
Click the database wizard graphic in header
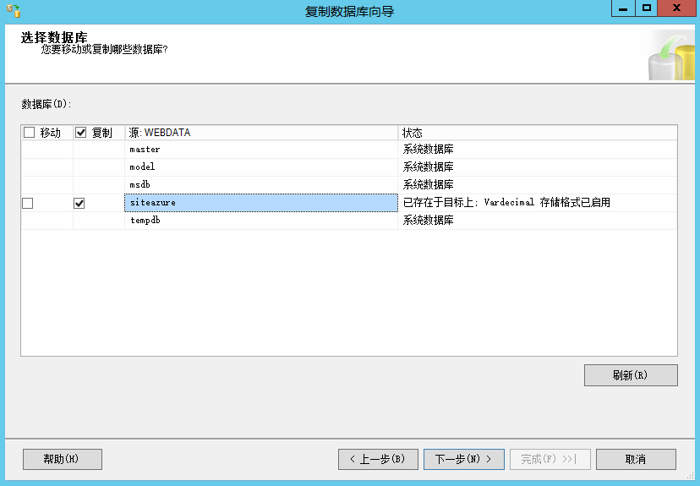[670, 56]
